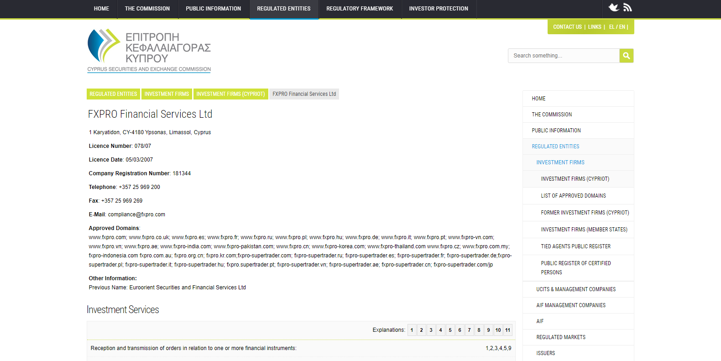
Task: Show explanation 8
Action: coord(479,330)
